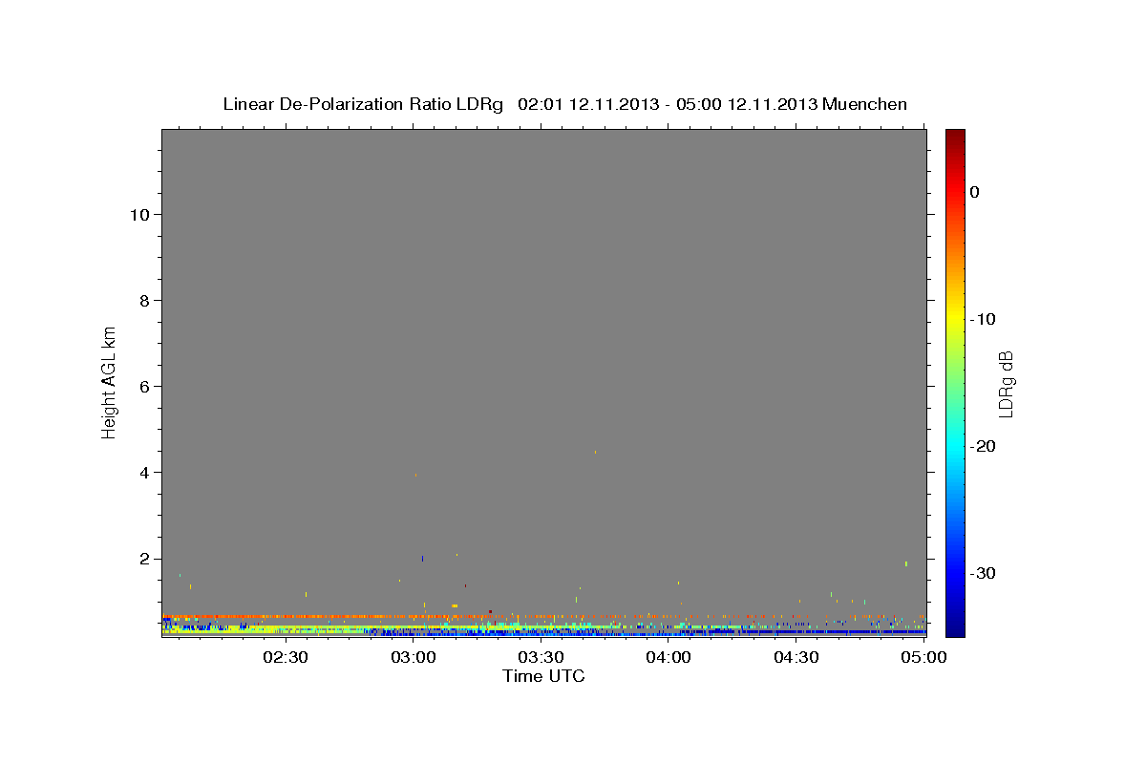
Task: Click the 04:30 time tick label
Action: [x=796, y=657]
